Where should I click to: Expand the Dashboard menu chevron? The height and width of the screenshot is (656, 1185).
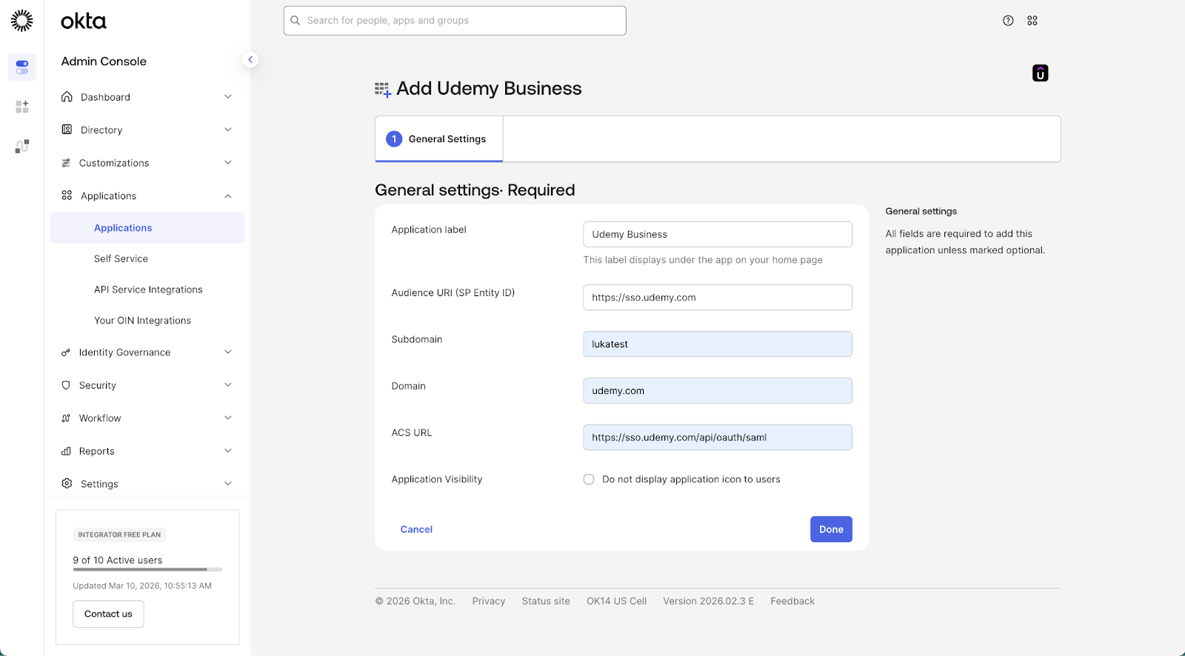[228, 97]
